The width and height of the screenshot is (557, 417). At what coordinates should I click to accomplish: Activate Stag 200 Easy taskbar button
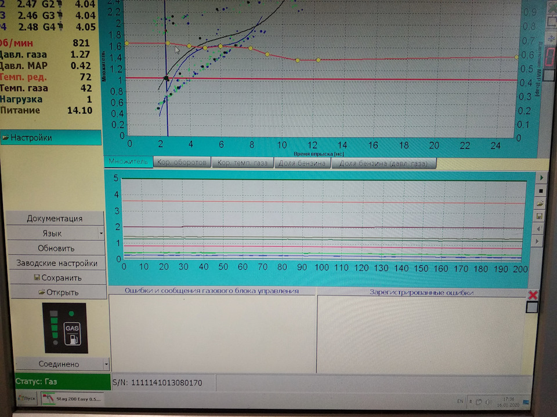72,399
